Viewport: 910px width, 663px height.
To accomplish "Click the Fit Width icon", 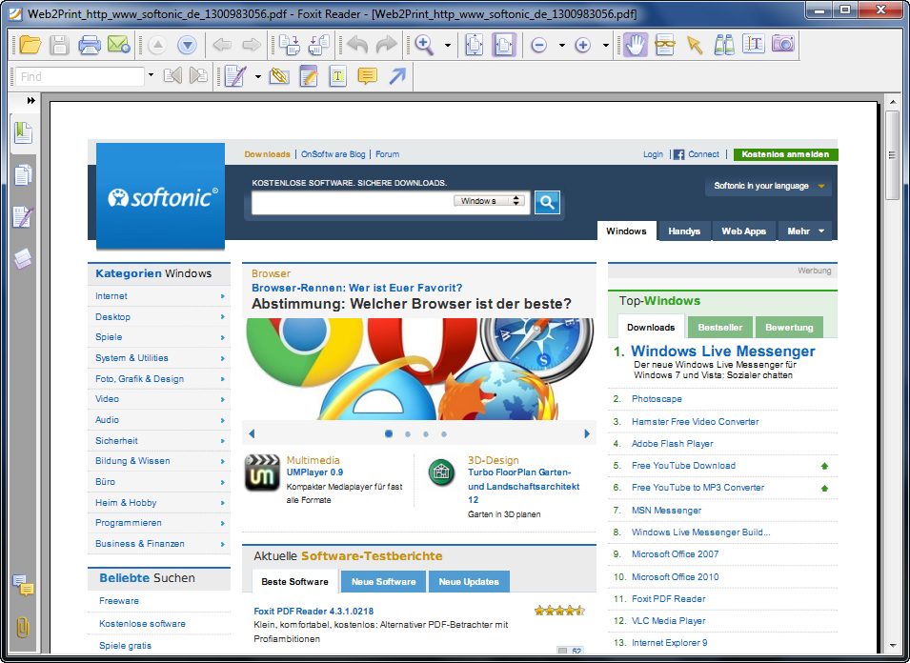I will tap(504, 45).
